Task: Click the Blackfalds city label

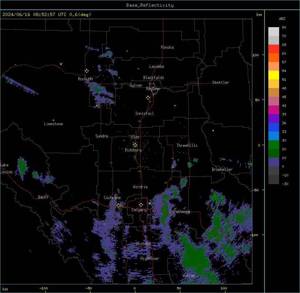Action: pyautogui.click(x=153, y=78)
